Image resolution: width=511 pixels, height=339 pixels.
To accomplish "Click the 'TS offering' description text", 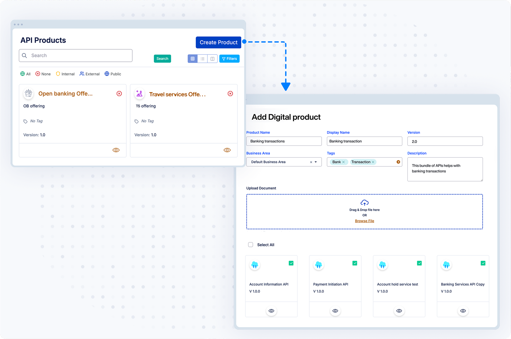I will [x=146, y=106].
